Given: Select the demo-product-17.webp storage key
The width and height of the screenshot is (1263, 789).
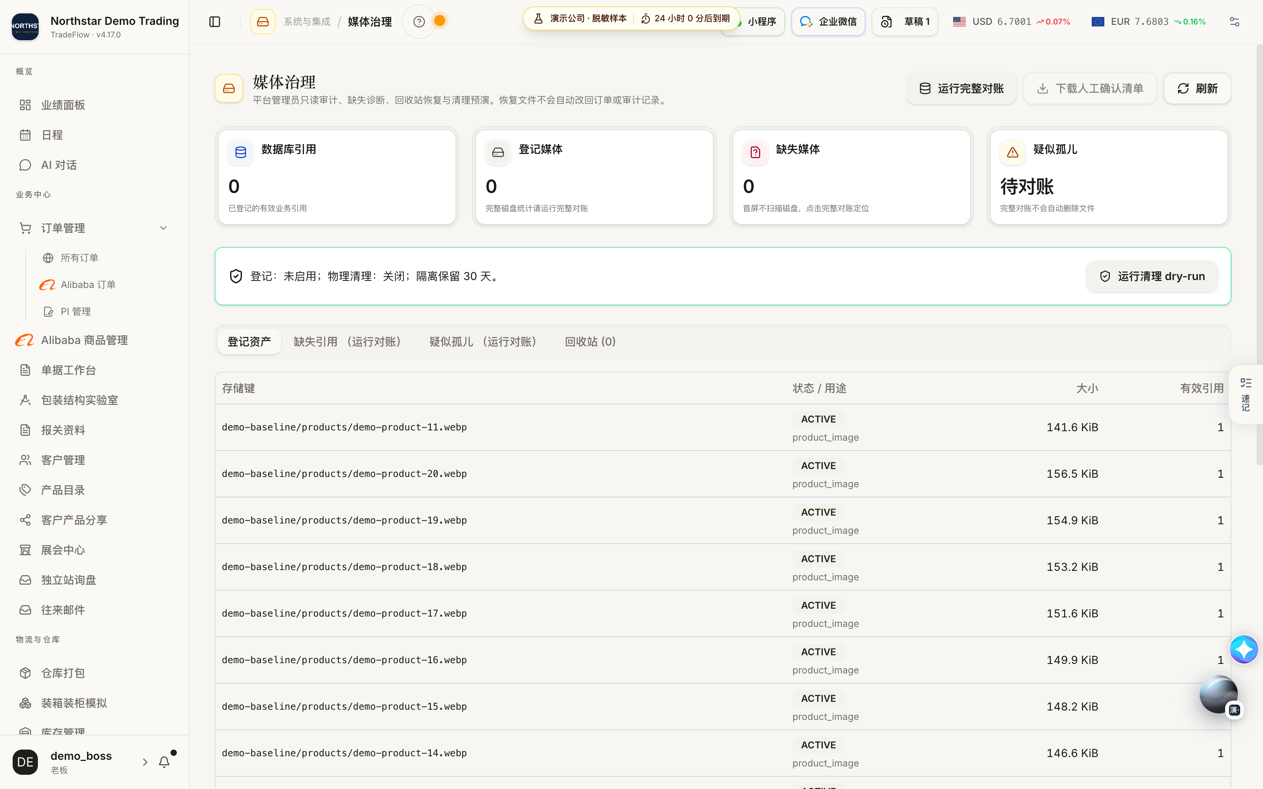Looking at the screenshot, I should [x=345, y=614].
